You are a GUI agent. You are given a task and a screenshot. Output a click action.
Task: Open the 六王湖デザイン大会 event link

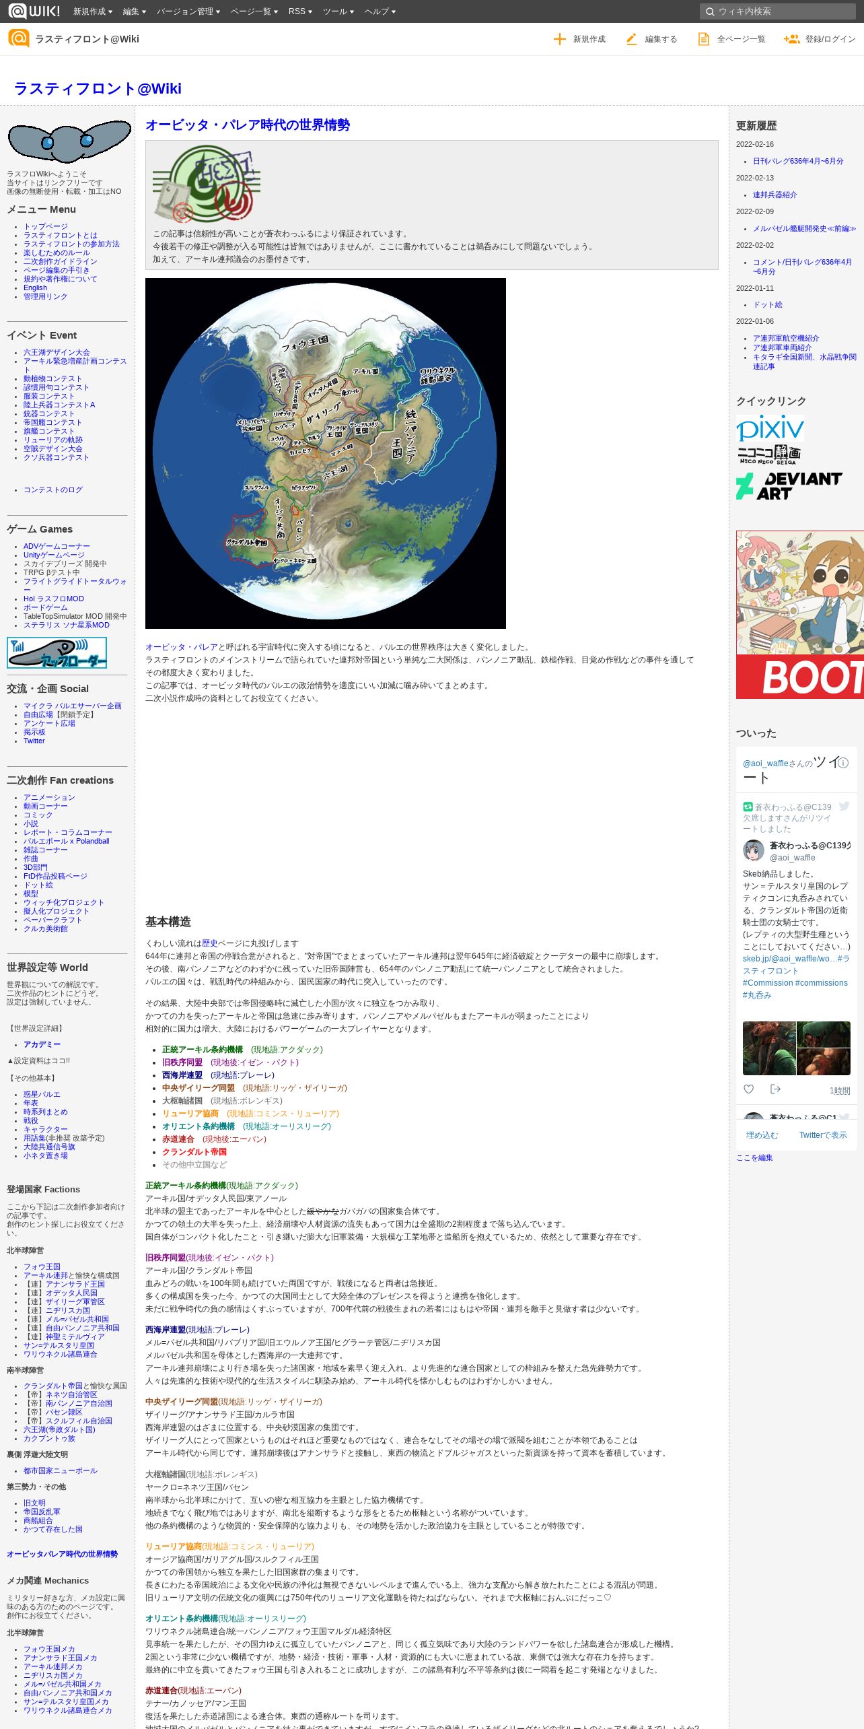click(57, 353)
